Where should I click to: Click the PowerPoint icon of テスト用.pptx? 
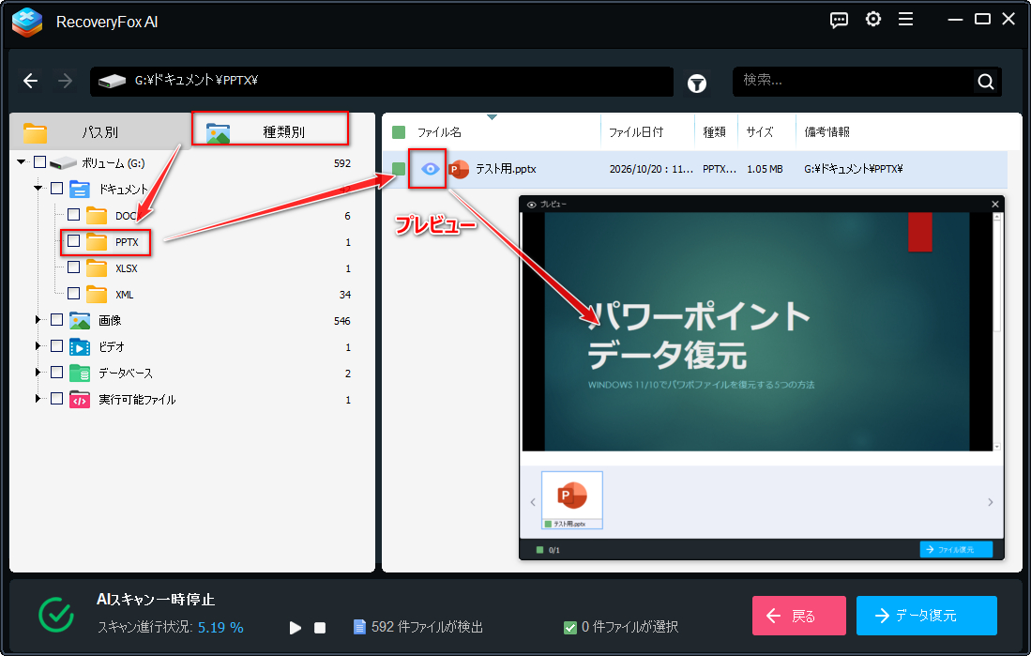tap(459, 169)
